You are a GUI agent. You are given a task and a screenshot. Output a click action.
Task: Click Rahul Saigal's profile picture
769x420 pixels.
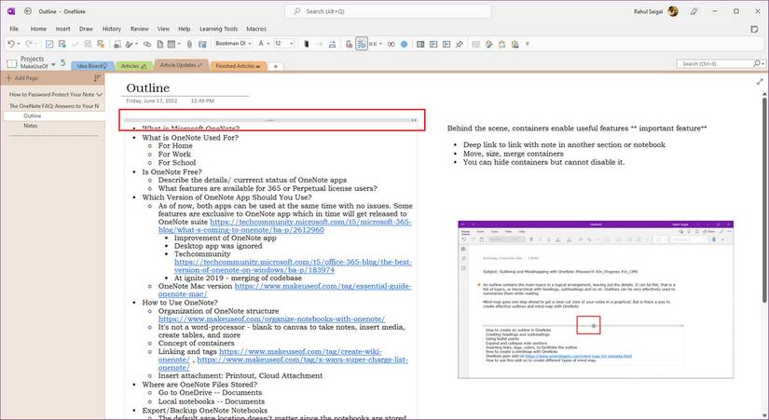click(673, 11)
